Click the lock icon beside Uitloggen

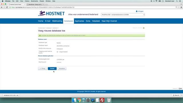[137, 11]
